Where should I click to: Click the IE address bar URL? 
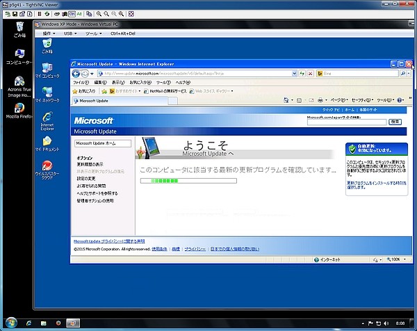click(x=163, y=74)
